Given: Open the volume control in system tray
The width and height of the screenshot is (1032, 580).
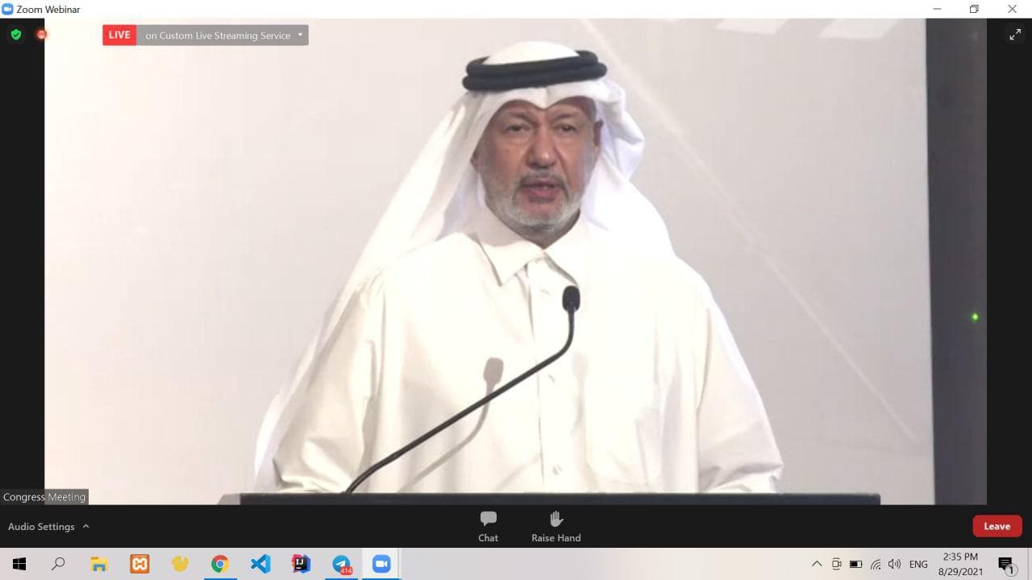Looking at the screenshot, I should click(894, 564).
